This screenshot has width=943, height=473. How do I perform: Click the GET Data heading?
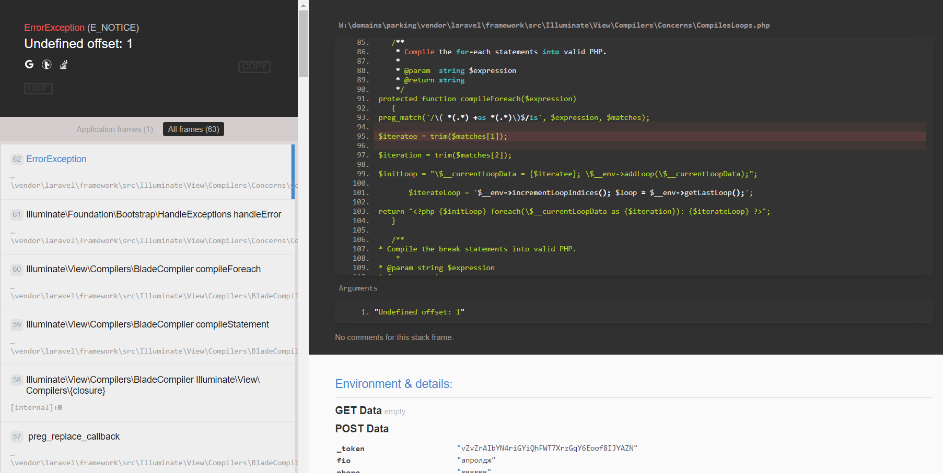coord(358,410)
